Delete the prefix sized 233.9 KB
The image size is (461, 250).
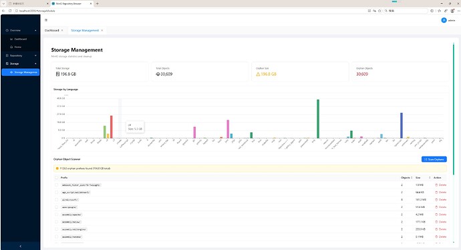(x=440, y=229)
